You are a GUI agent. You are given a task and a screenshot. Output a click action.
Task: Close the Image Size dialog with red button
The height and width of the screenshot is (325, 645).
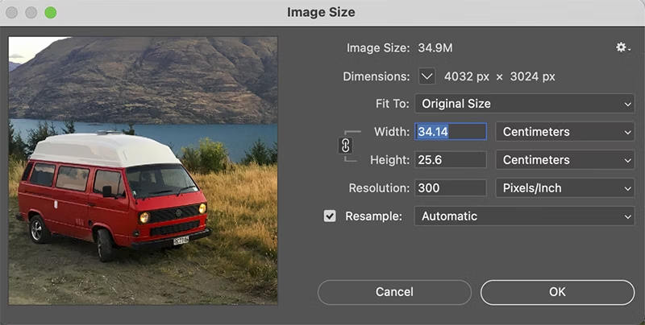pyautogui.click(x=13, y=13)
